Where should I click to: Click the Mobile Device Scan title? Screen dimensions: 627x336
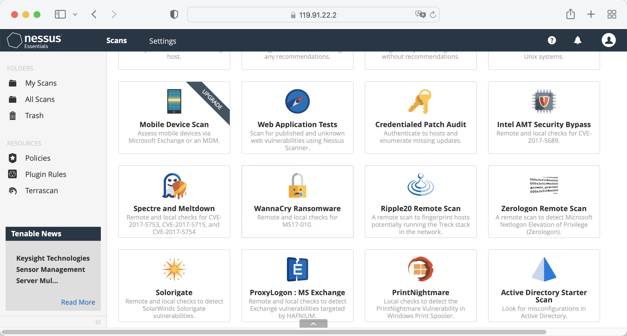[x=174, y=124]
